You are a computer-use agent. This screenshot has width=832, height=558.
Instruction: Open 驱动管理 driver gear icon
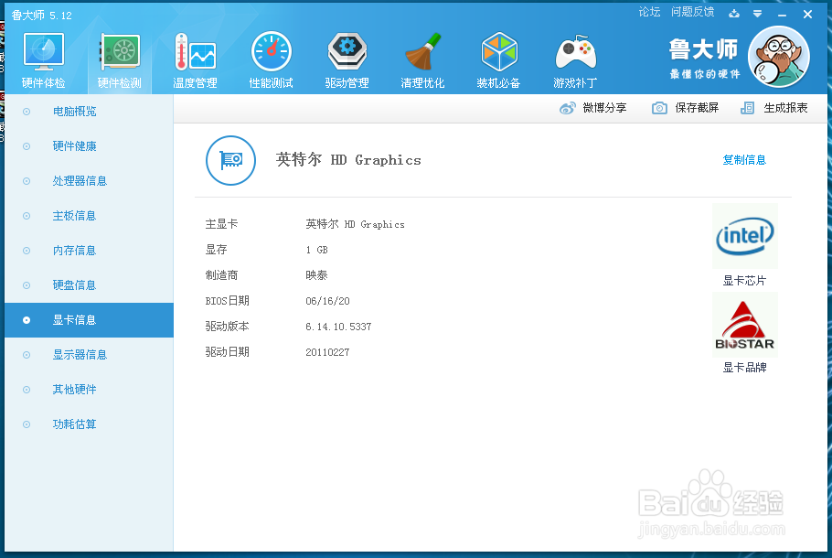point(347,51)
